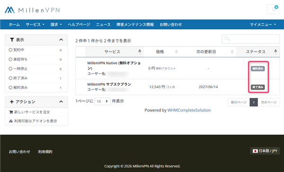The width and height of the screenshot is (284, 172).
Task: Click page 1 pagination button
Action: (x=254, y=102)
